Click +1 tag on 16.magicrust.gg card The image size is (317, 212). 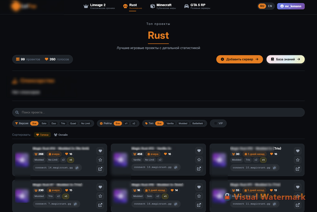(165, 196)
